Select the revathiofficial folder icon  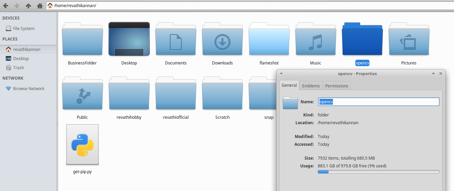[176, 93]
